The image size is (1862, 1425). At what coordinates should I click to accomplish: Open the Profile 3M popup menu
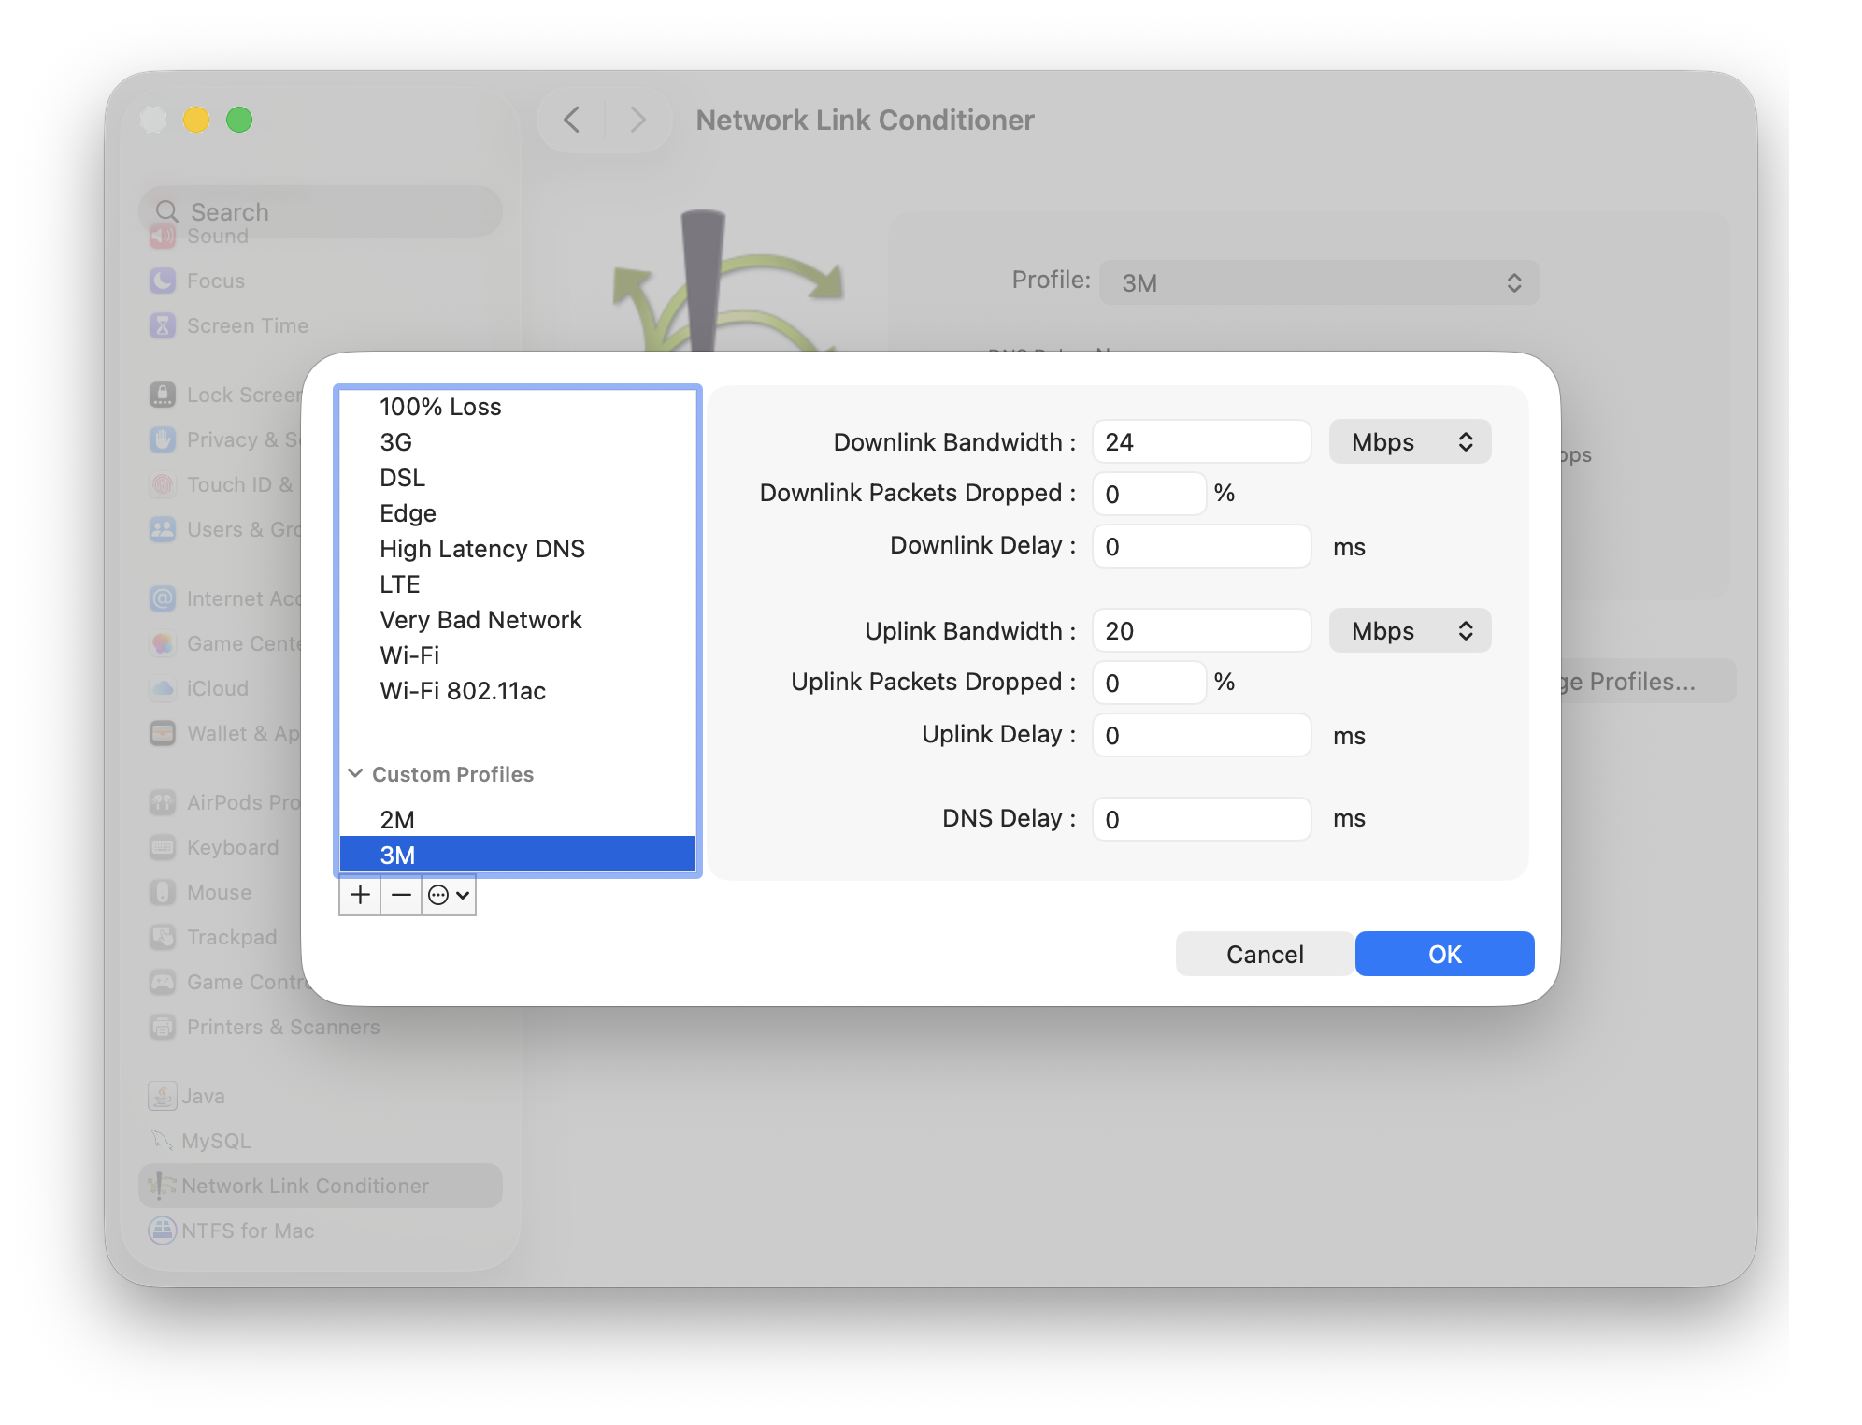click(1318, 282)
